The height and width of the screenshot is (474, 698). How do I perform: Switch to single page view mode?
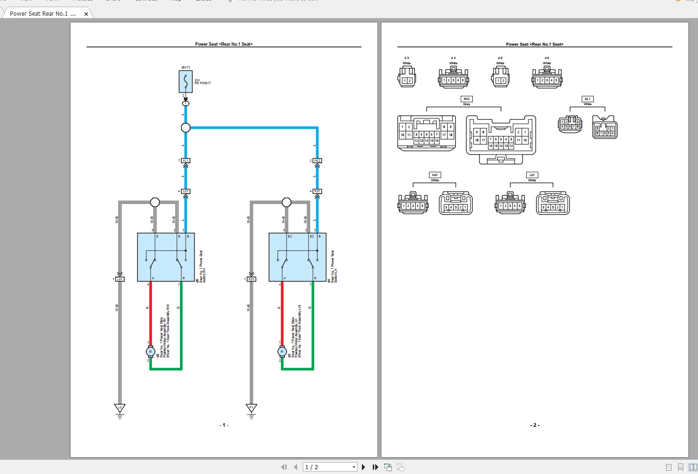coord(668,467)
